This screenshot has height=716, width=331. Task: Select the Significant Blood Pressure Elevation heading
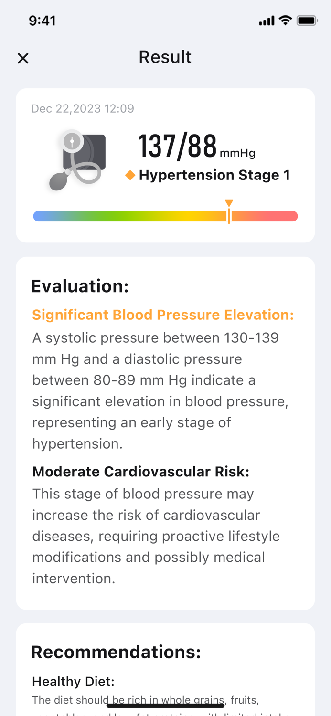pyautogui.click(x=163, y=315)
